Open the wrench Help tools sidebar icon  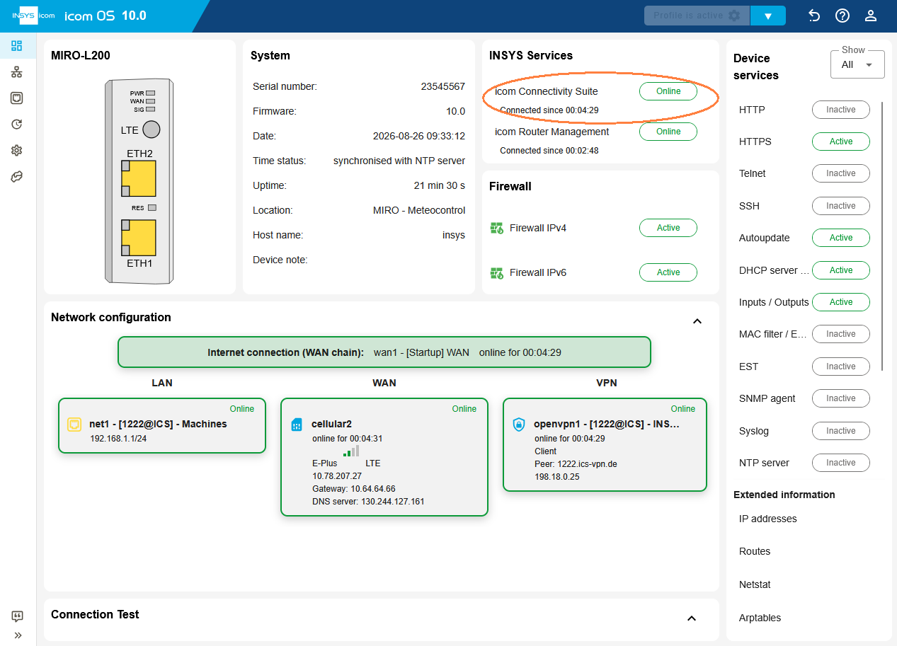click(17, 177)
